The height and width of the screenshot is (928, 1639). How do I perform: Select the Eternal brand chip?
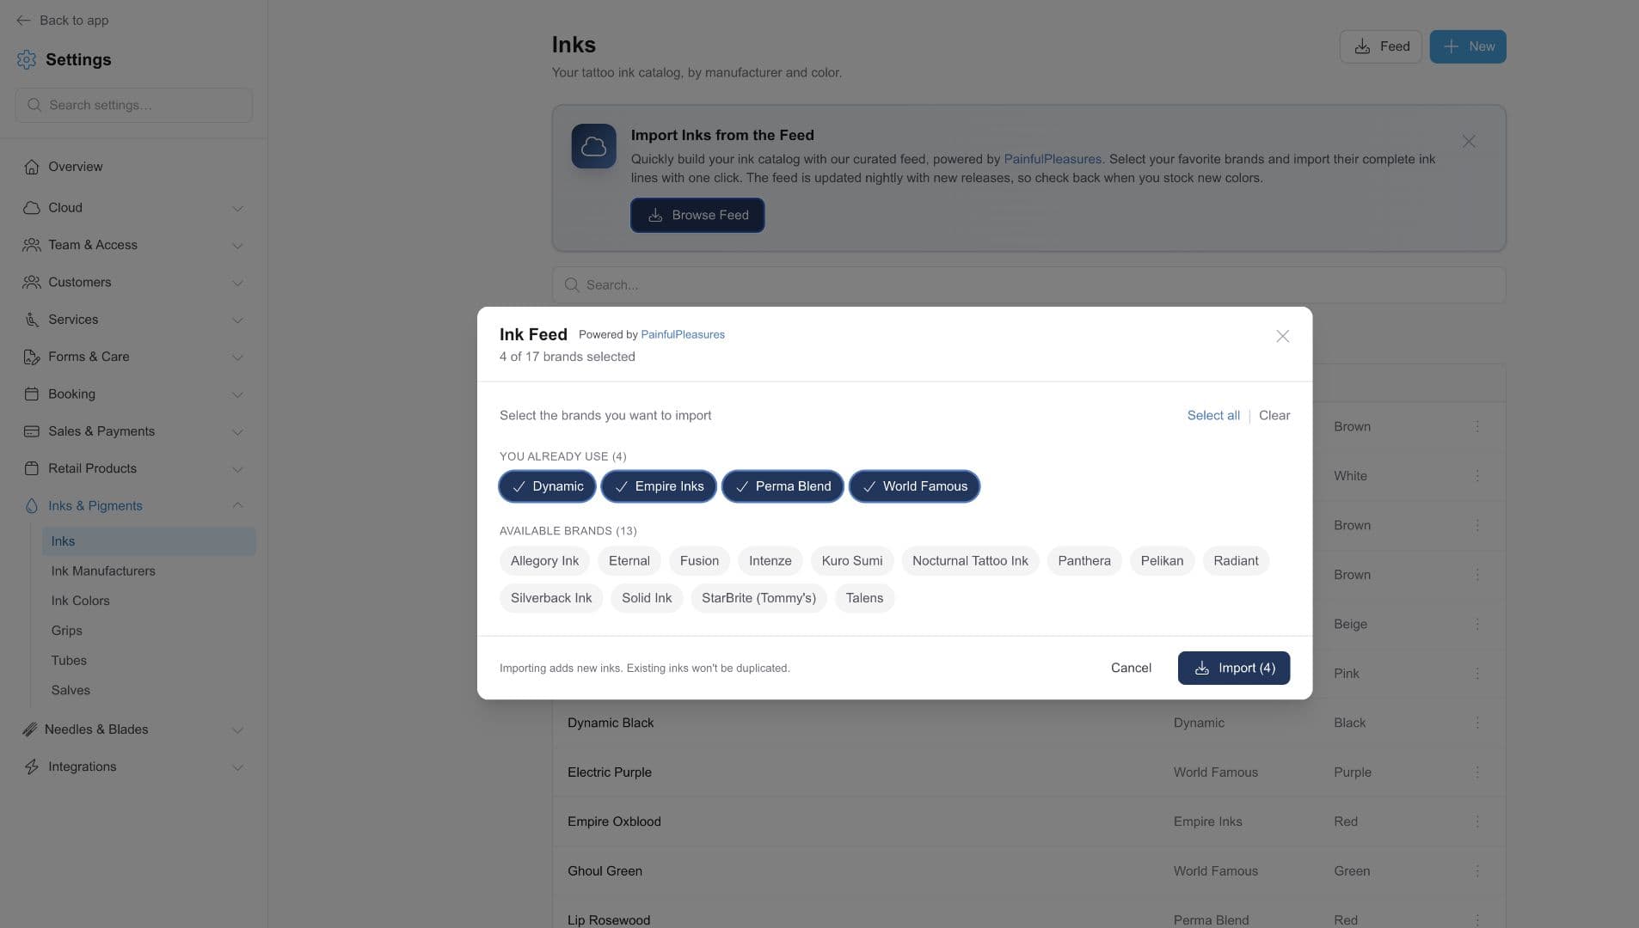click(x=629, y=561)
